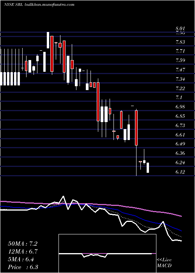Click the NYSE SRL bullkhan.munafasutra.com title text

pyautogui.click(x=39, y=5)
